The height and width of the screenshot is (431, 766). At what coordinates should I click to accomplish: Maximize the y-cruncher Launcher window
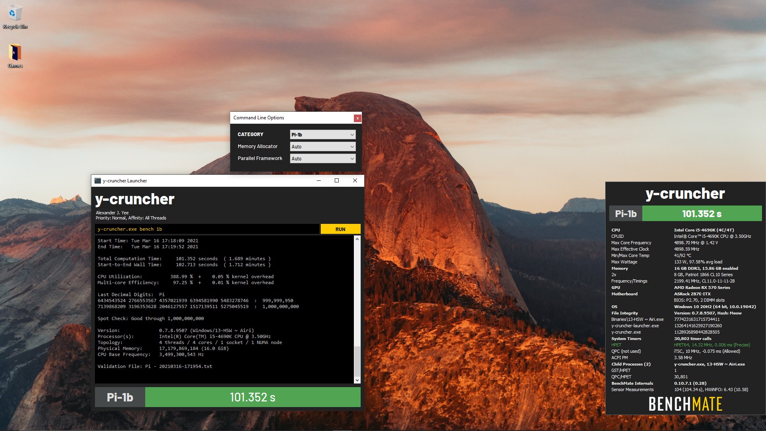tap(337, 181)
